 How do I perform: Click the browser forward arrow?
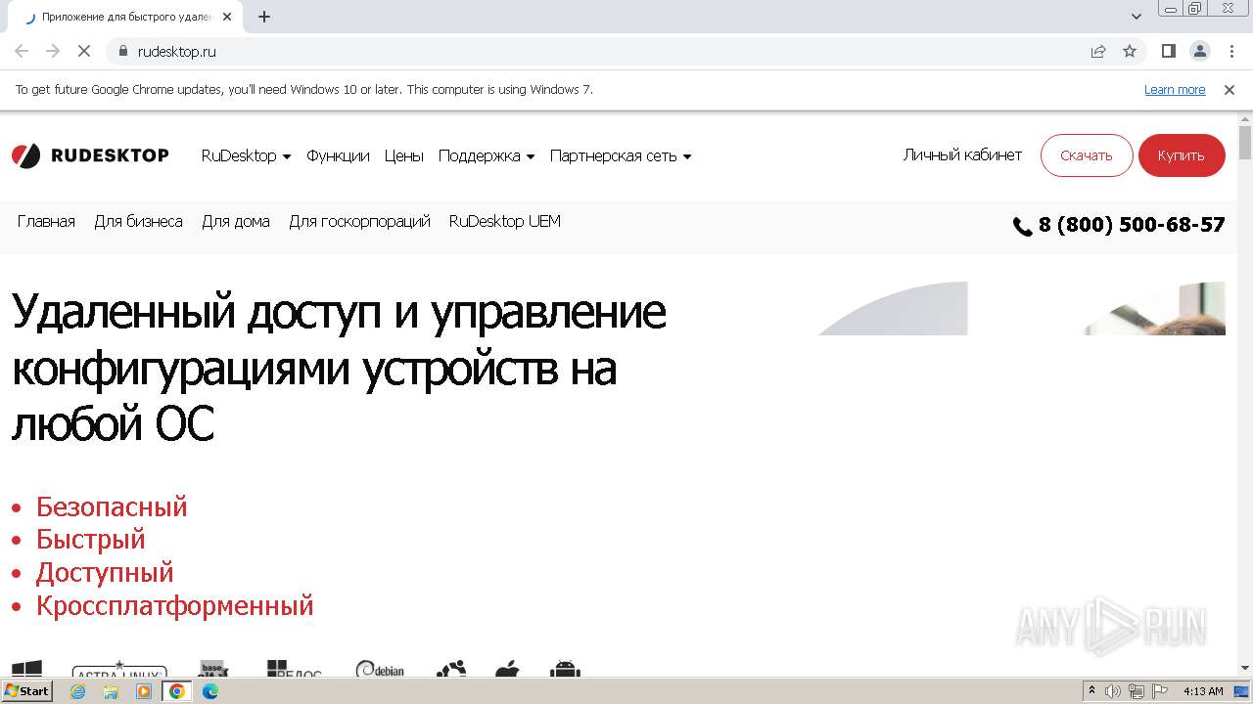[53, 51]
